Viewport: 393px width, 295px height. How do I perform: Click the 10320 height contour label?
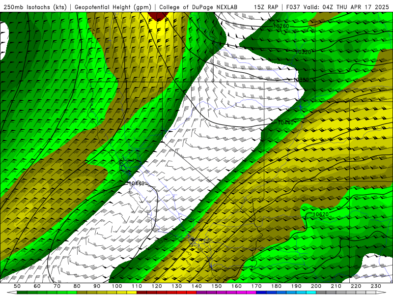[303, 52]
